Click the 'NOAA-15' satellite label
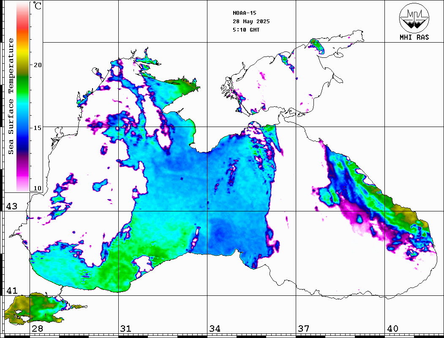The height and width of the screenshot is (338, 444). [x=244, y=13]
